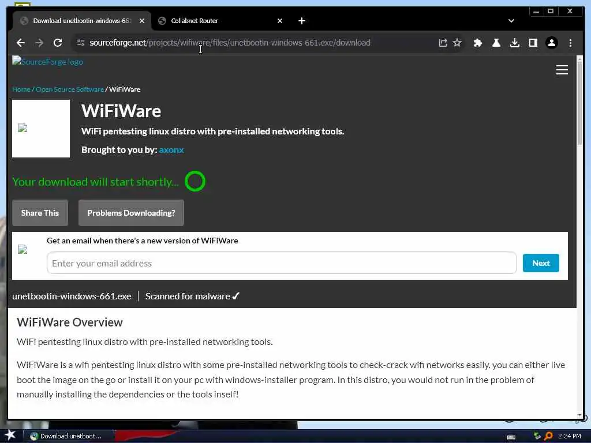Image resolution: width=591 pixels, height=443 pixels.
Task: Open a new browser tab
Action: click(301, 21)
